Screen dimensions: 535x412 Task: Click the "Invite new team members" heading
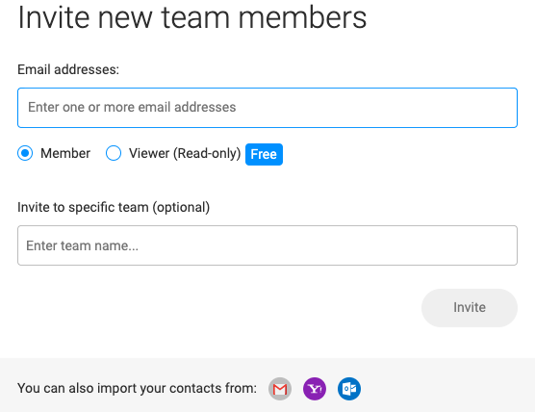click(x=192, y=17)
